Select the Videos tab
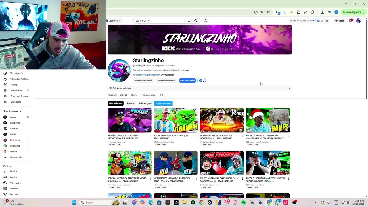This screenshot has height=207, width=368. 124,95
